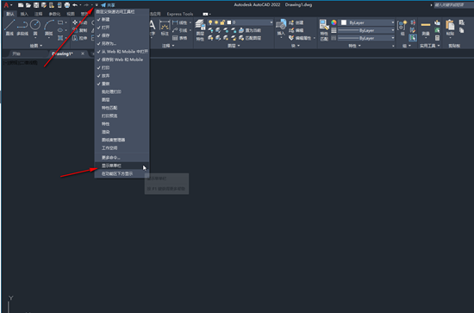The width and height of the screenshot is (474, 313).
Task: Select the Table (表格) tool
Action: [180, 38]
